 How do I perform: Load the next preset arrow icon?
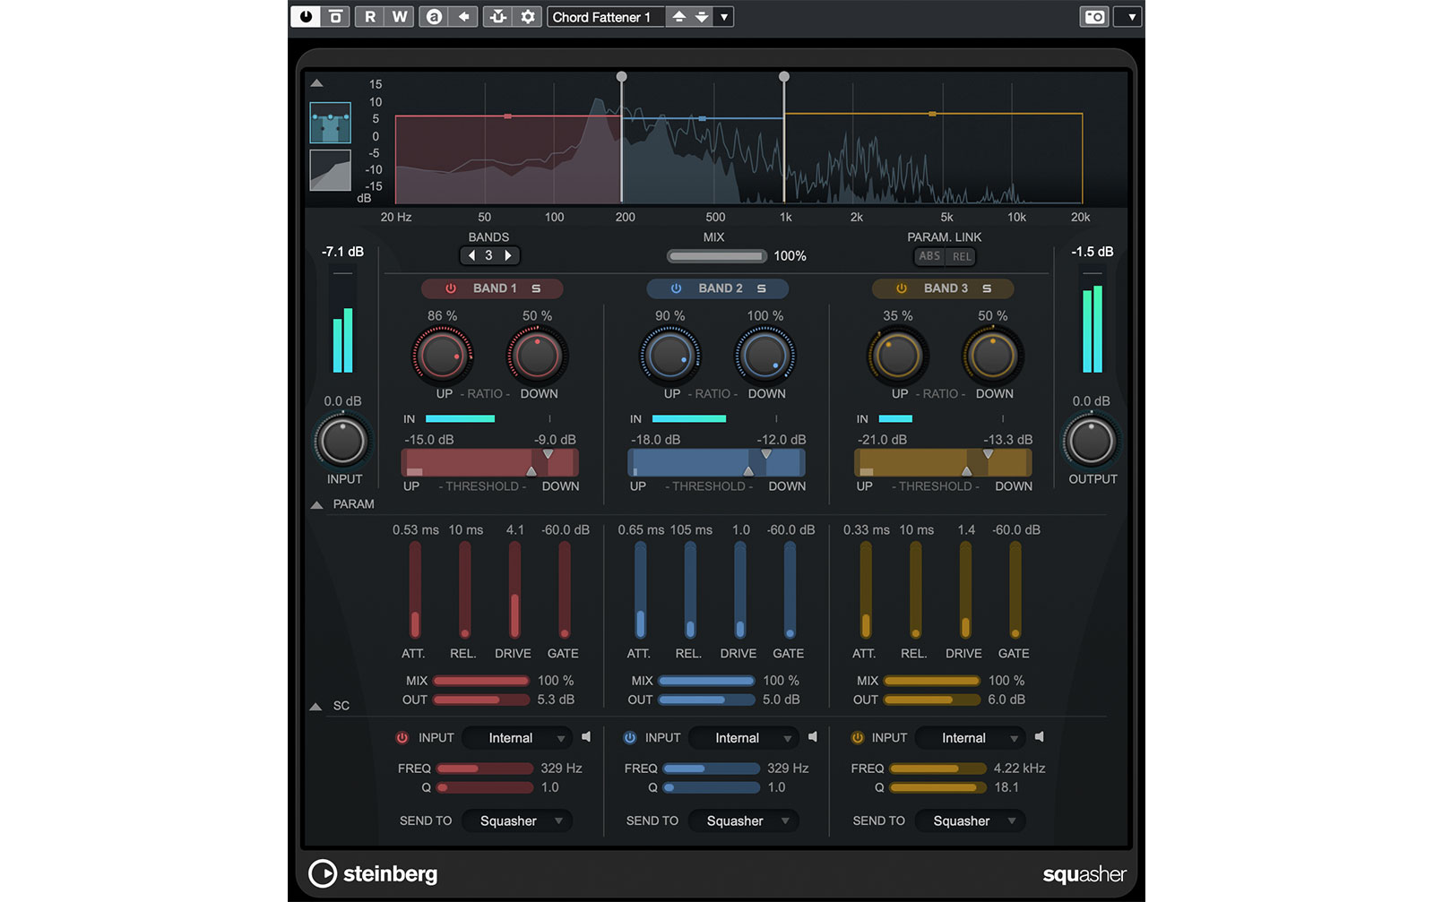tap(702, 16)
